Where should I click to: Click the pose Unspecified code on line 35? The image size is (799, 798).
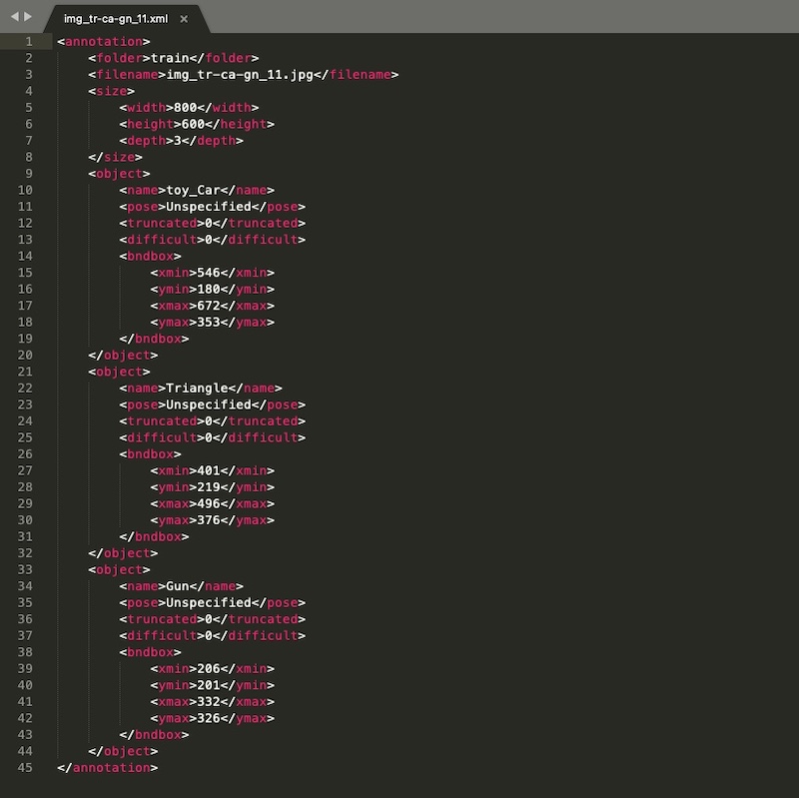213,602
